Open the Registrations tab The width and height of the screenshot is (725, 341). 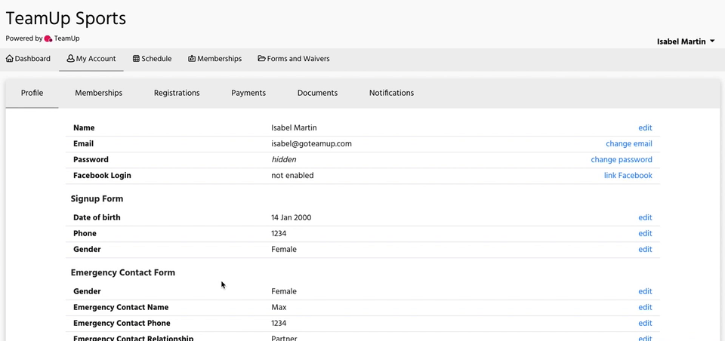[x=177, y=93]
